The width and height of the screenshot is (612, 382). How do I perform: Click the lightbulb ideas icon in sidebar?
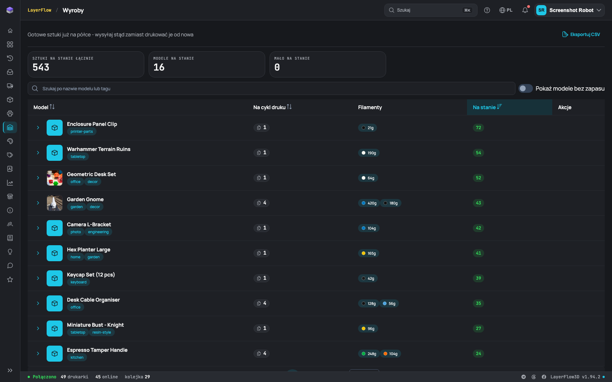click(10, 252)
